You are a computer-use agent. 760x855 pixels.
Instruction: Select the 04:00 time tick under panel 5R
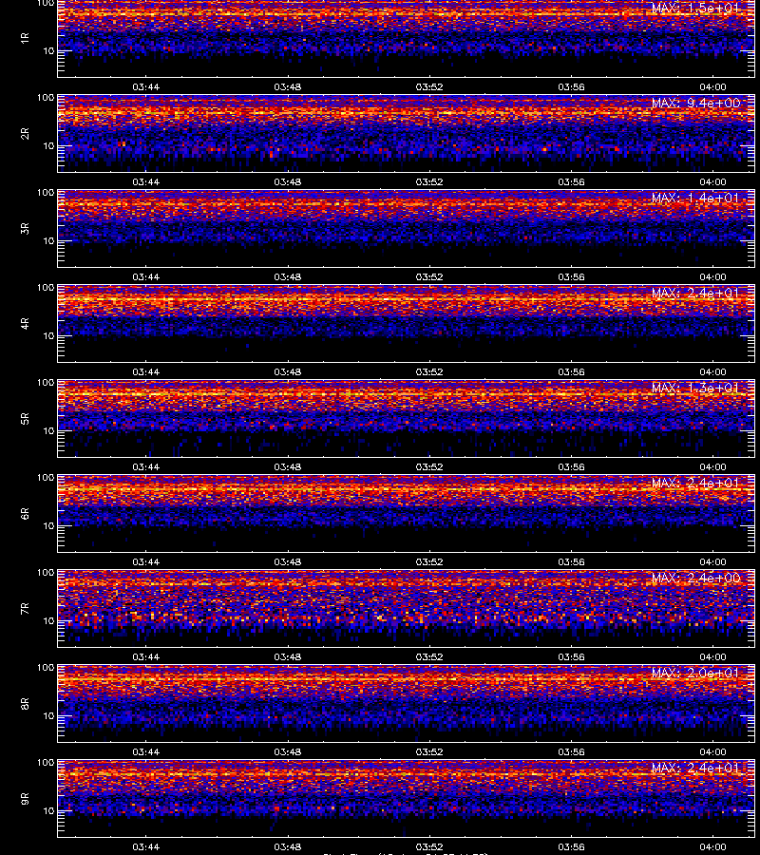(x=713, y=466)
